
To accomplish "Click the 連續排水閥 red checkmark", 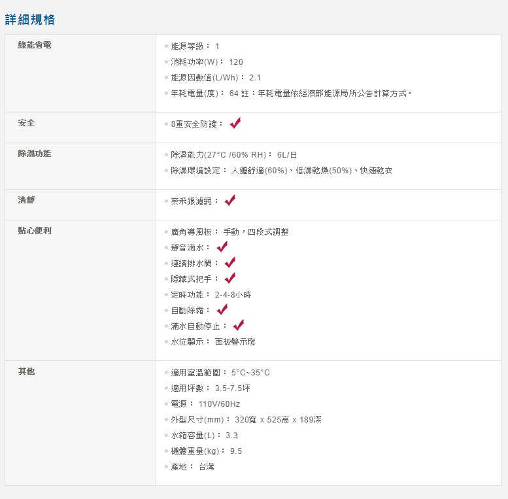I will (230, 262).
